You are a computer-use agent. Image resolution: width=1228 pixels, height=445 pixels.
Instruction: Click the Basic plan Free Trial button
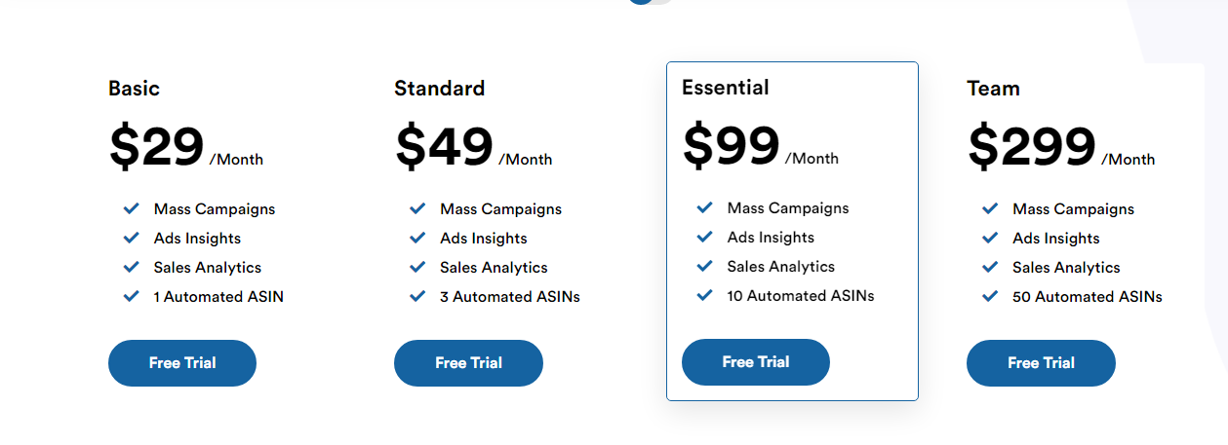click(x=182, y=363)
